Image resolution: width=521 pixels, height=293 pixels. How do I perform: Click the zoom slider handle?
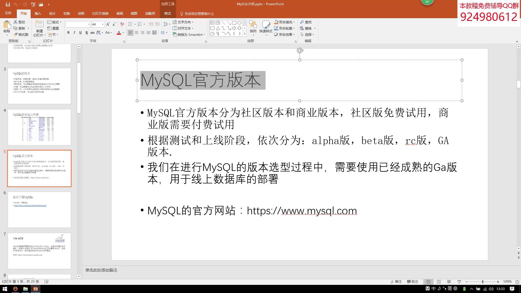tap(482, 282)
